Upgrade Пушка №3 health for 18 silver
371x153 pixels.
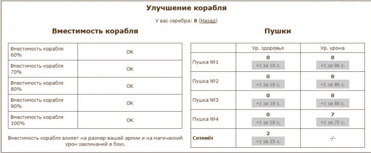268,103
